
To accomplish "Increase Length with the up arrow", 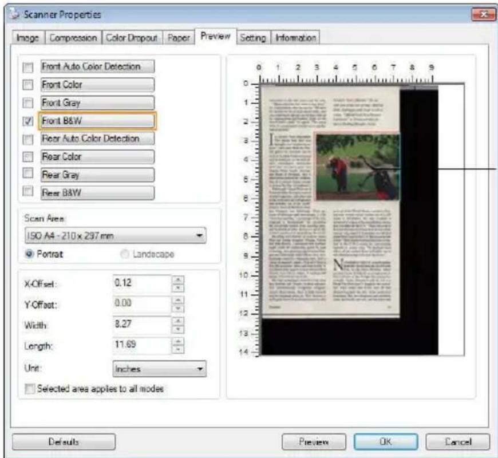I will pos(178,341).
